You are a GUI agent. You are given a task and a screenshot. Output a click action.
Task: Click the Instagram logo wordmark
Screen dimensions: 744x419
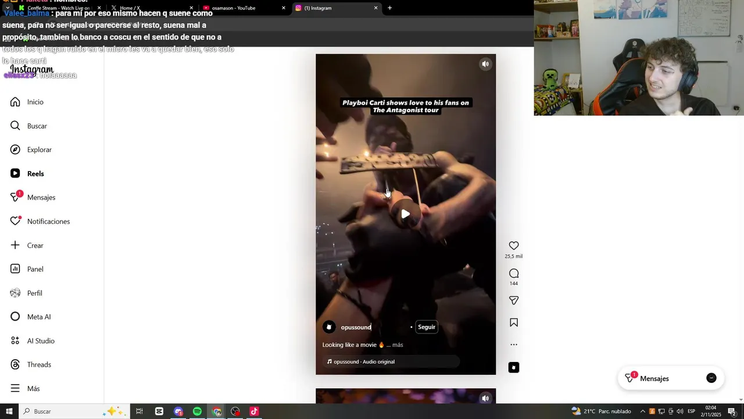click(31, 70)
